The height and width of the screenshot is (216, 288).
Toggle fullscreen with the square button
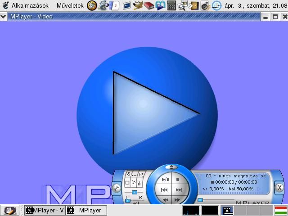pos(127,183)
